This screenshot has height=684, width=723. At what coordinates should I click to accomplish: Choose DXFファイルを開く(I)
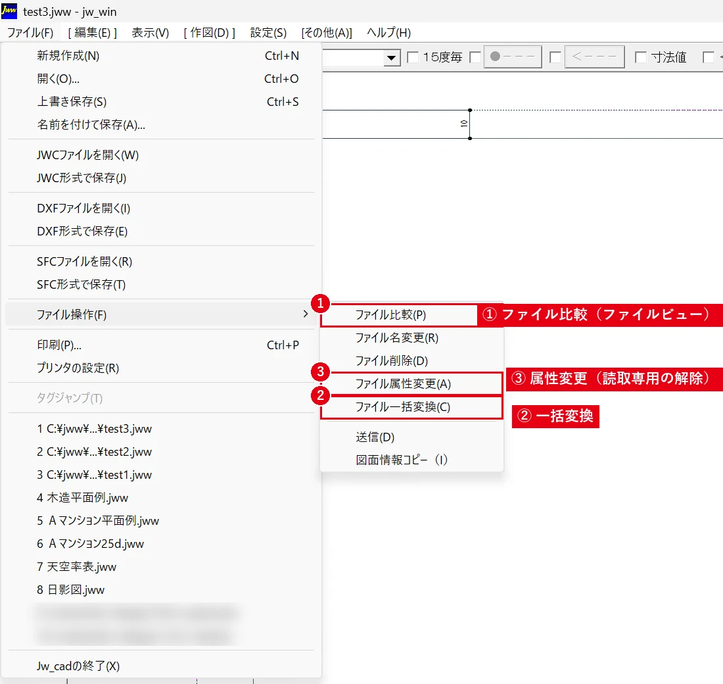(x=162, y=208)
